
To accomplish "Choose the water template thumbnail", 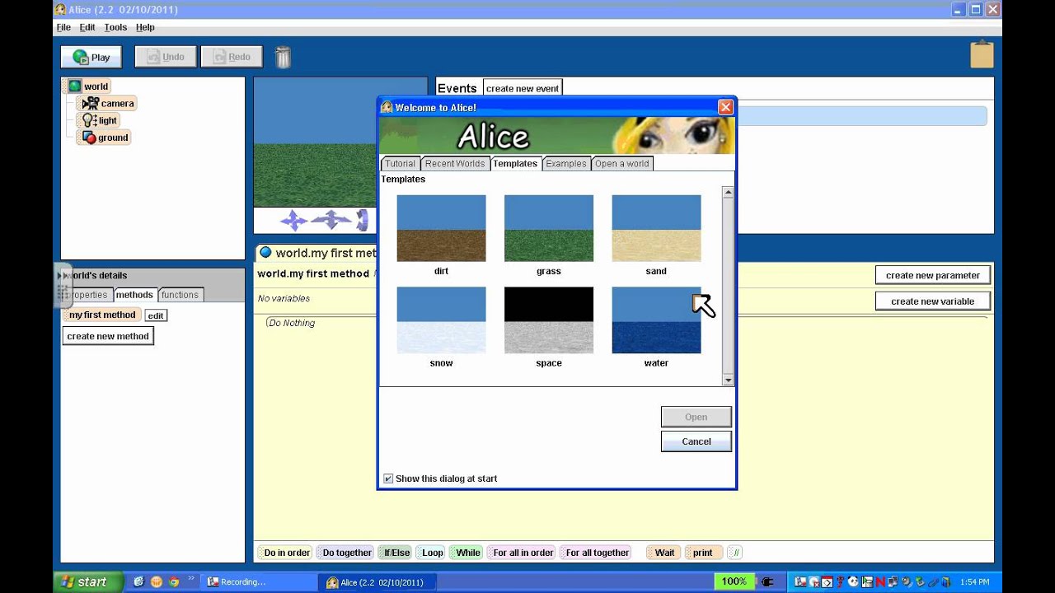I will (x=656, y=320).
